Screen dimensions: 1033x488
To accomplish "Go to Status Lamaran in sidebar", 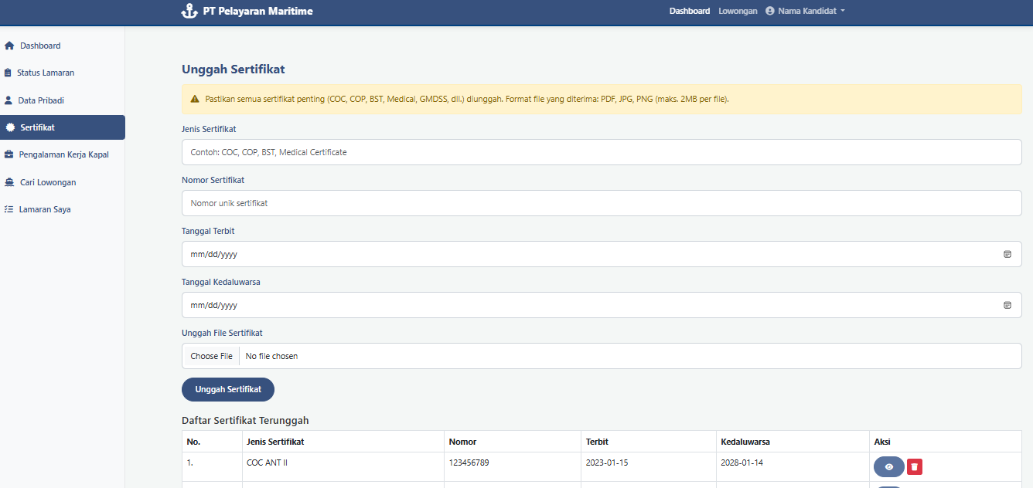I will point(46,73).
